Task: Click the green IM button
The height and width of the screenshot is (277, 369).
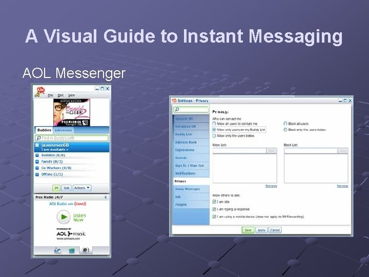Action: (x=56, y=188)
